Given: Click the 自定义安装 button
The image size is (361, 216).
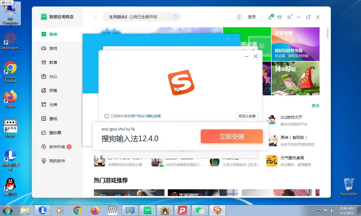Looking at the screenshot, I should (247, 116).
